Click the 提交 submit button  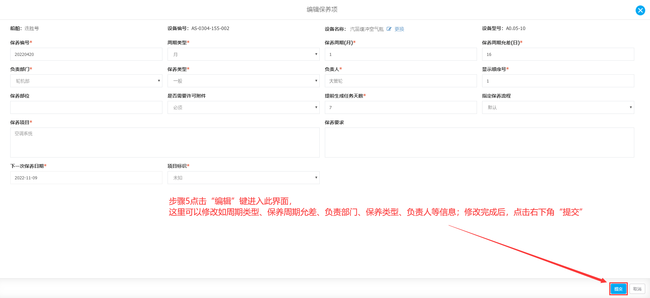tap(619, 289)
